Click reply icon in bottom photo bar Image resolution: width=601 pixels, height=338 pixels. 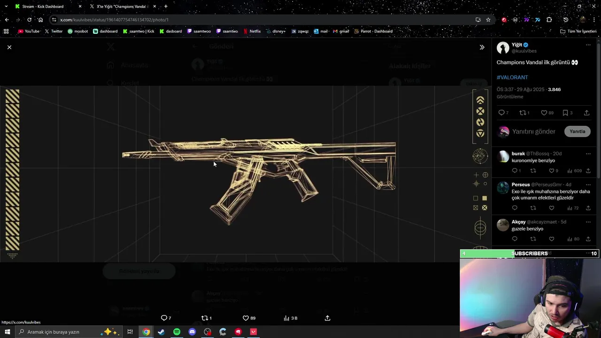click(164, 318)
